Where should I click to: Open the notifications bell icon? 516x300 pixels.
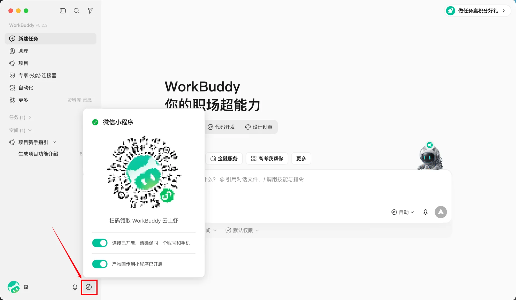[75, 287]
